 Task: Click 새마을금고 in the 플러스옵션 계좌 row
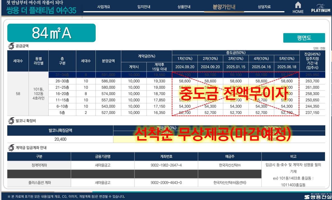click(103, 183)
